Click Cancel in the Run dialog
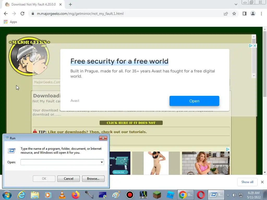The height and width of the screenshot is (200, 267). (x=69, y=179)
